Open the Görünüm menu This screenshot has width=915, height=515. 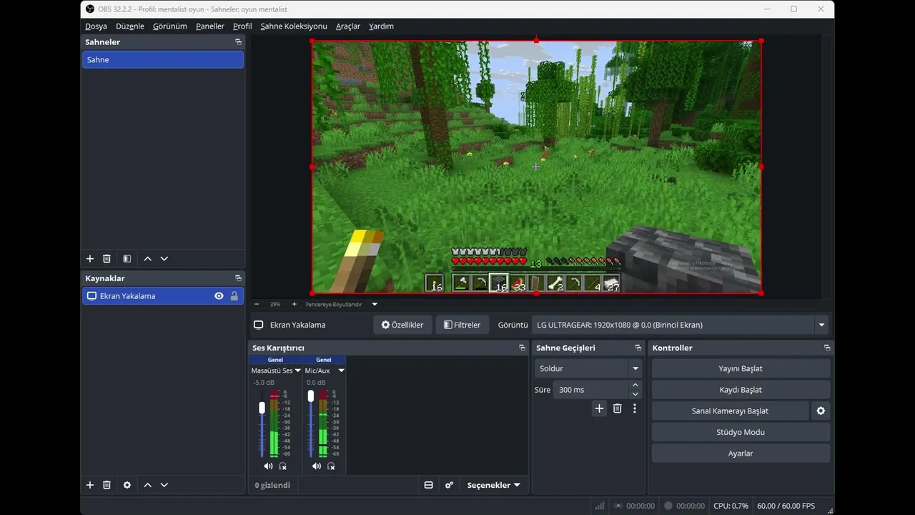pos(170,26)
